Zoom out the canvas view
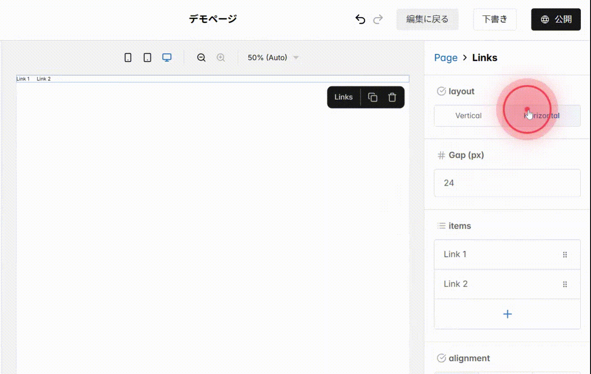Screen dimensions: 591x374 tap(201, 57)
